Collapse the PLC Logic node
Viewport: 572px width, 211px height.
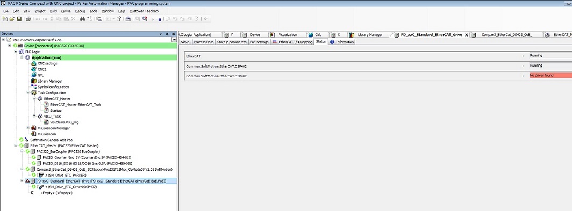[x=16, y=52]
